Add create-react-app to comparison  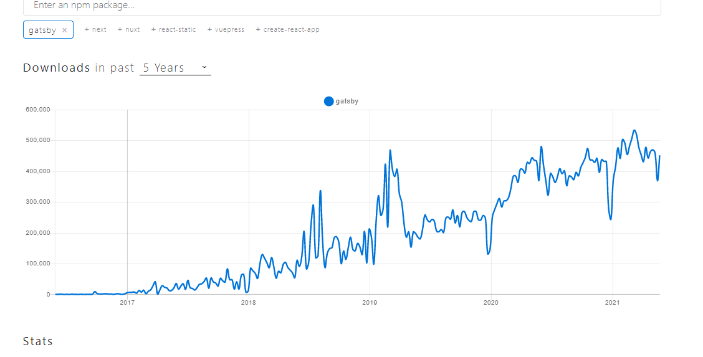coord(287,29)
